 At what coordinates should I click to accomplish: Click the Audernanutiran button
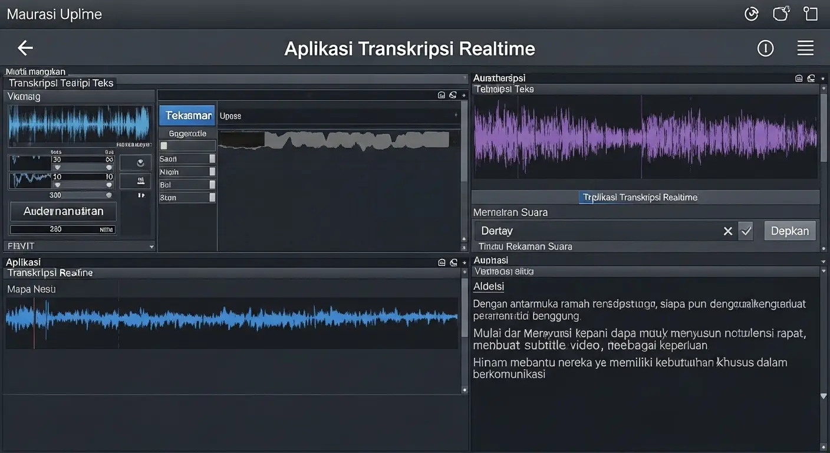coord(63,211)
